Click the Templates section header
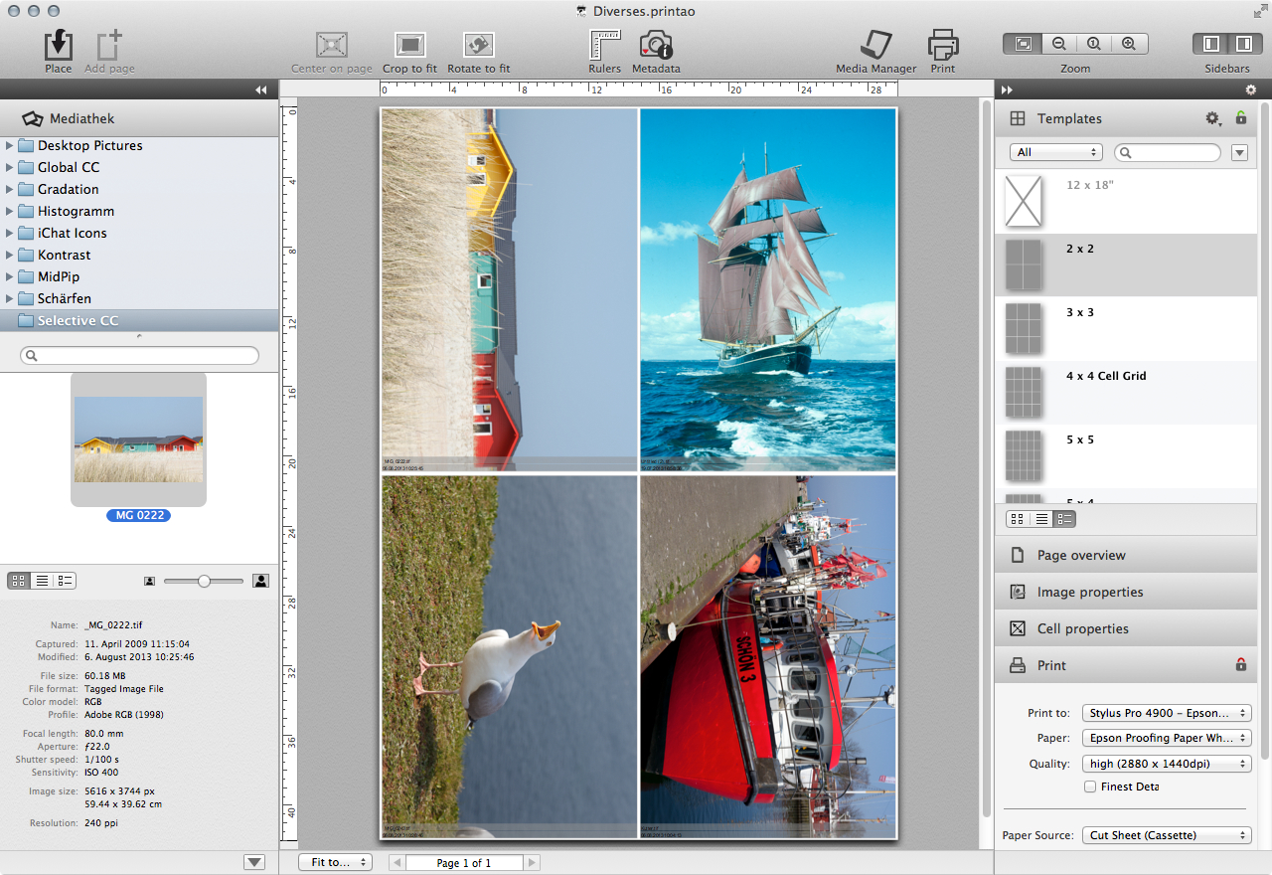 [1126, 118]
